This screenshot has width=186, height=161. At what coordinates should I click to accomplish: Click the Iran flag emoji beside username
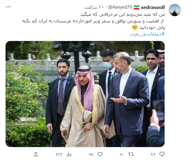(x=137, y=7)
